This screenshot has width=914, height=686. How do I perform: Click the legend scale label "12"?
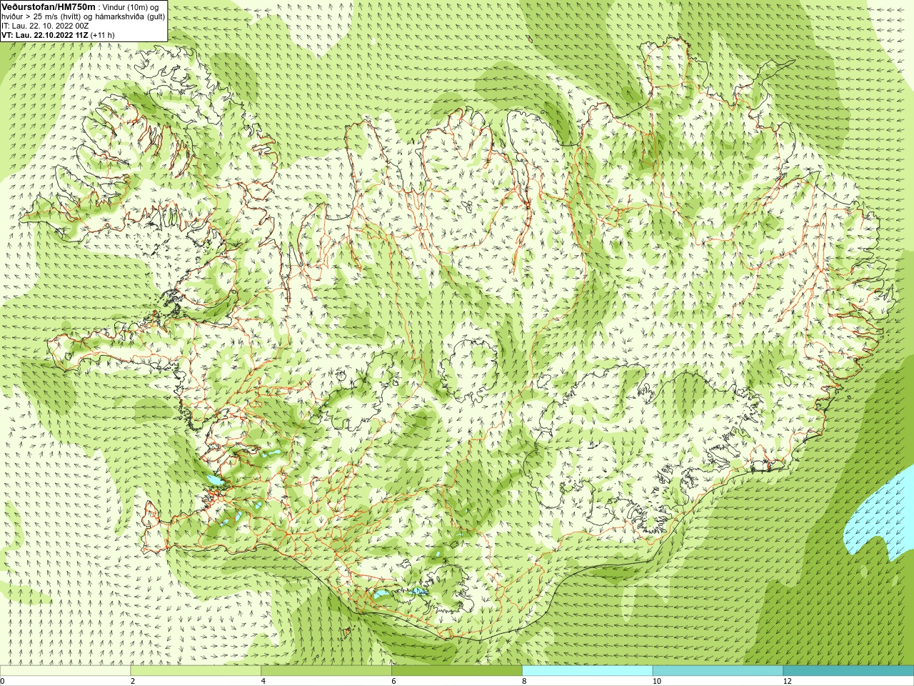pos(788,681)
